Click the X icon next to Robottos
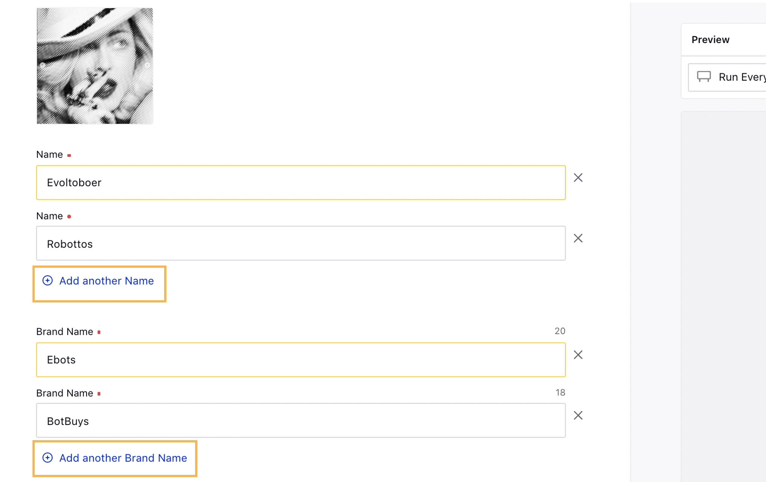Image resolution: width=766 pixels, height=482 pixels. [x=578, y=238]
